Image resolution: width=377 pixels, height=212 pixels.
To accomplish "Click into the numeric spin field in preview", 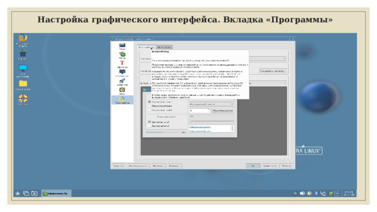I will tap(198, 111).
